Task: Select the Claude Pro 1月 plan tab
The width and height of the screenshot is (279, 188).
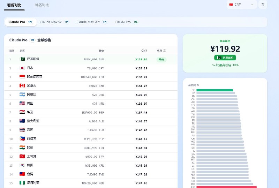Action: point(21,22)
